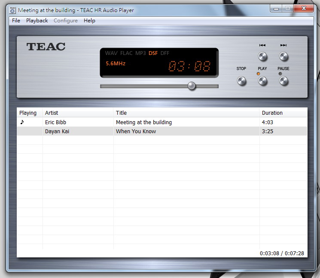
Task: Click the TEAC logo
Action: (46, 46)
